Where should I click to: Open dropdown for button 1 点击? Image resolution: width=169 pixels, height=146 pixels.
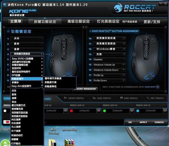point(41,38)
